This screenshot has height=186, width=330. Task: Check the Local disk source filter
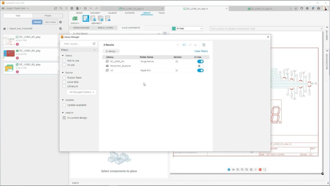[64, 82]
